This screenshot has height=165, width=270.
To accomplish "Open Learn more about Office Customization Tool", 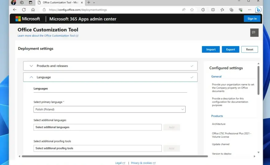I will [x=48, y=36].
